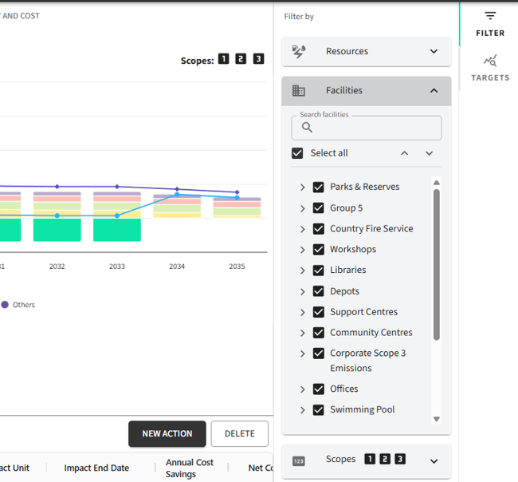The width and height of the screenshot is (518, 482).
Task: Toggle scope 1 badge above the chart
Action: click(224, 59)
